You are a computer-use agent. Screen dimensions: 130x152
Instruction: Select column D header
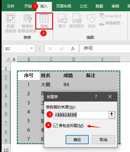click(74, 59)
